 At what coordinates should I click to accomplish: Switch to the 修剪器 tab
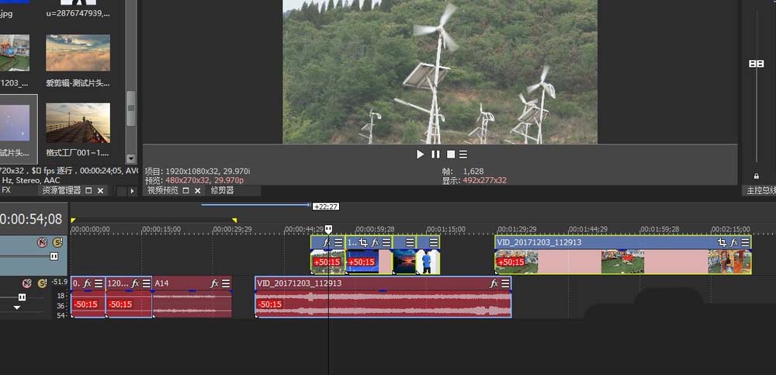(x=222, y=190)
